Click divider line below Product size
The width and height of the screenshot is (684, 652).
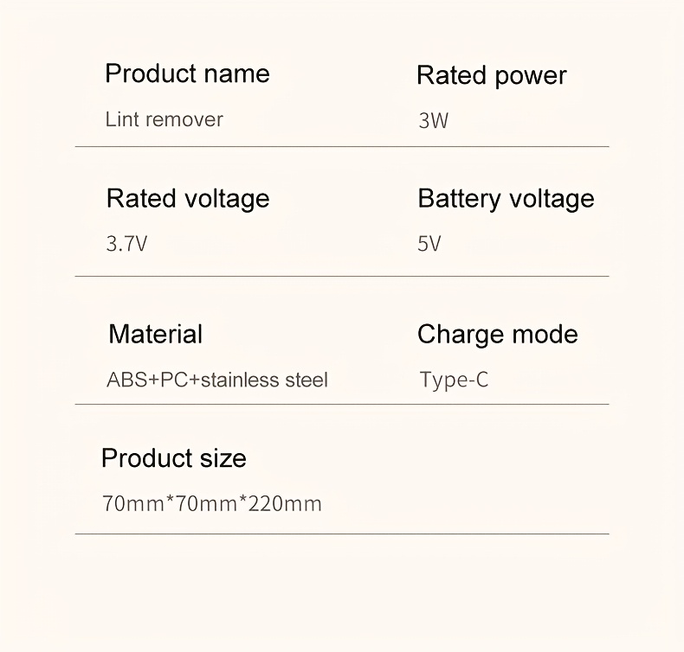tap(341, 534)
